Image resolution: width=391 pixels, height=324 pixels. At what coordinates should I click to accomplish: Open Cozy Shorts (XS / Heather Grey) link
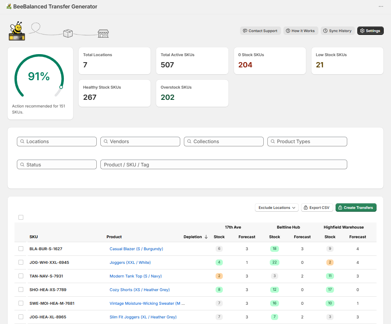(x=140, y=290)
